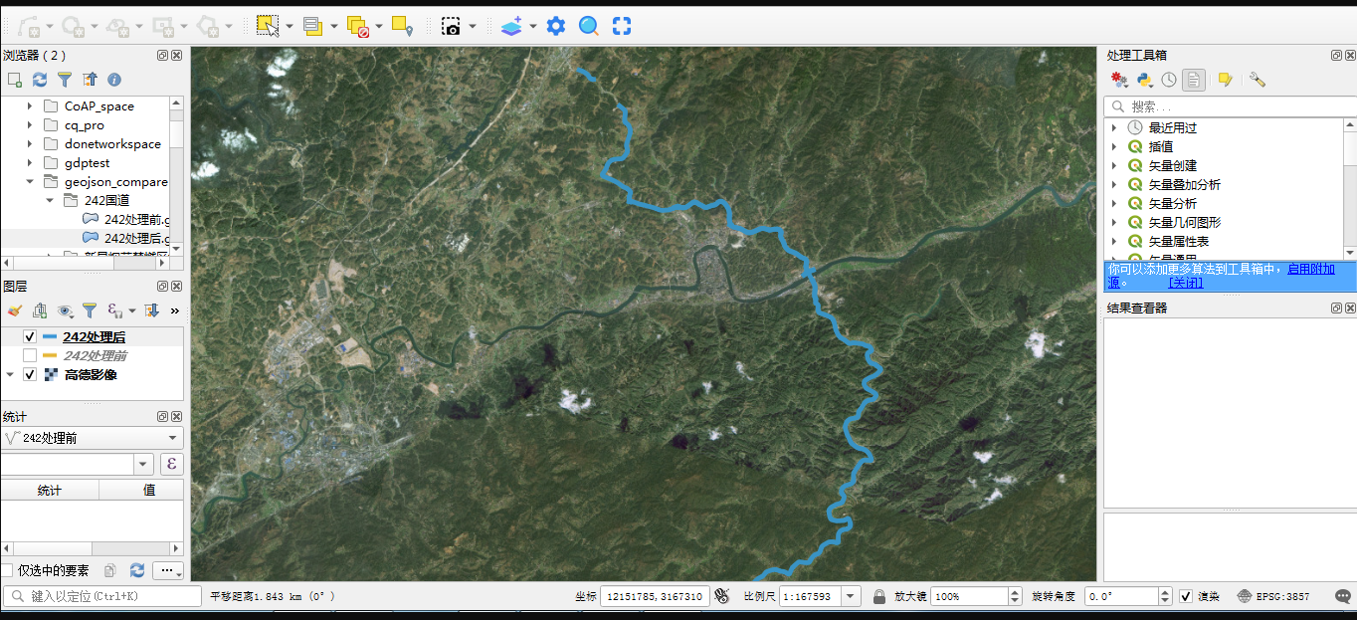Viewport: 1357px width, 620px height.
Task: Click the blue magnifier search icon
Action: tap(589, 26)
